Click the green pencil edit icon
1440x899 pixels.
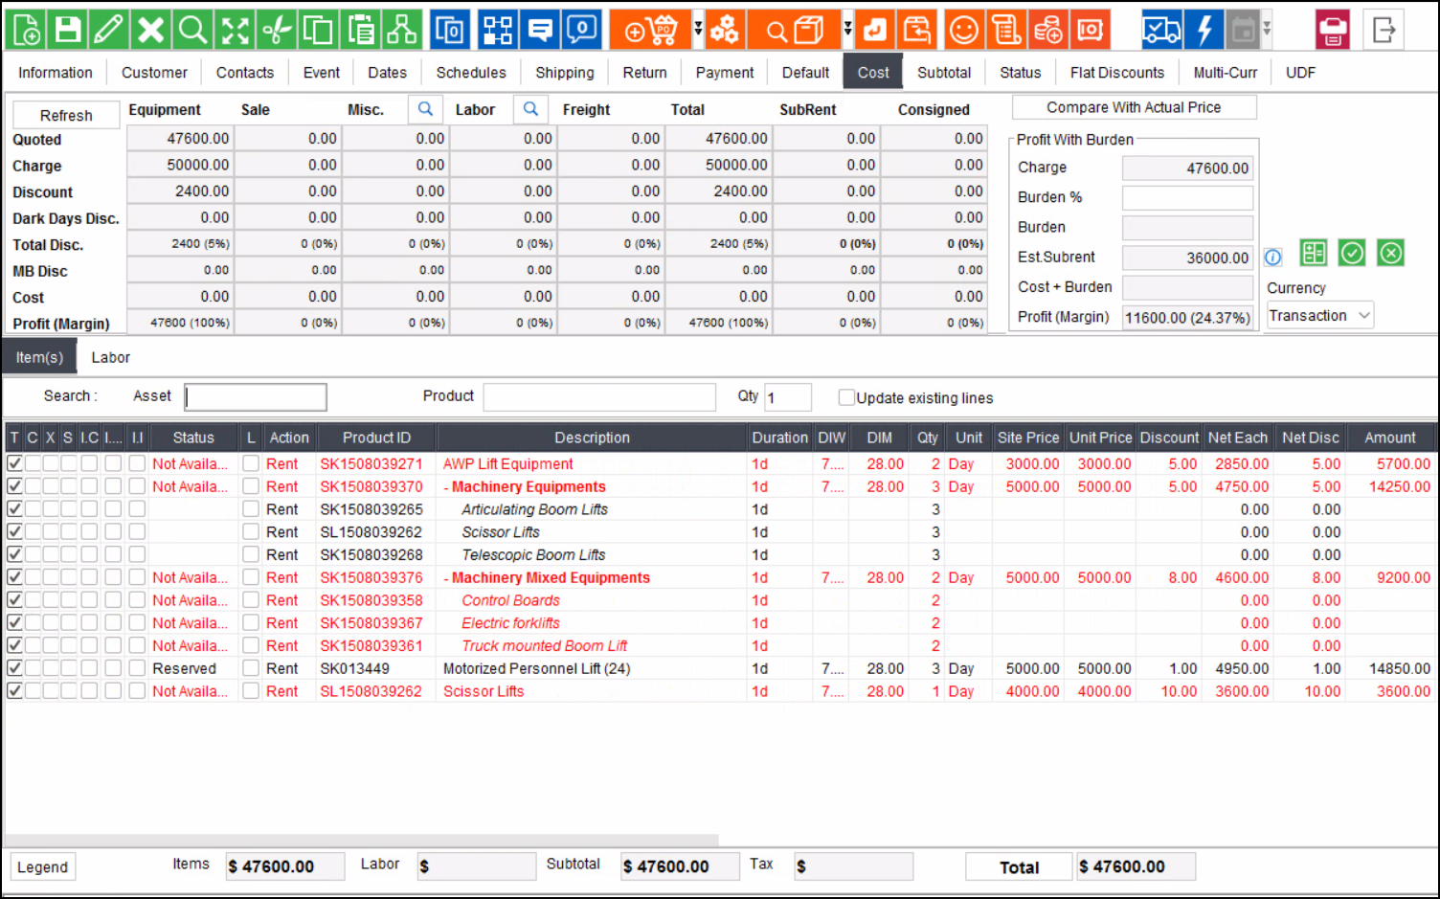tap(108, 30)
